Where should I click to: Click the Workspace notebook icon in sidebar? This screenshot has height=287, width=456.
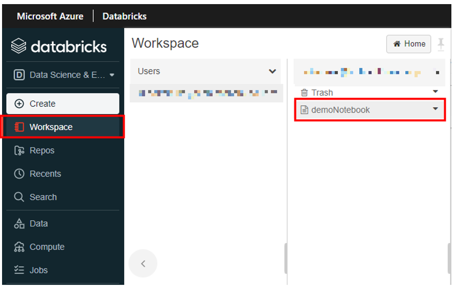(19, 127)
